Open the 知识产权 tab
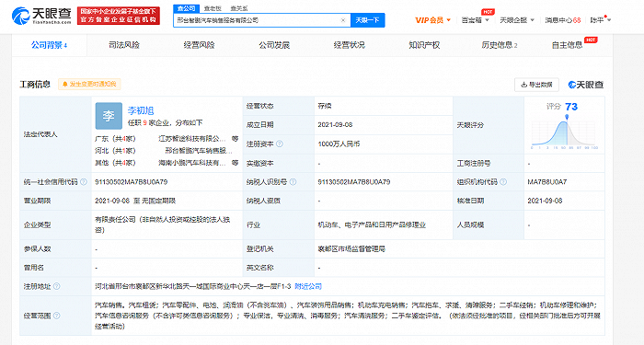Screen dimensions: 644x345 [x=424, y=45]
